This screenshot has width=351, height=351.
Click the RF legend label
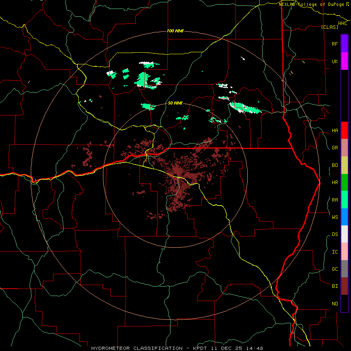335,44
